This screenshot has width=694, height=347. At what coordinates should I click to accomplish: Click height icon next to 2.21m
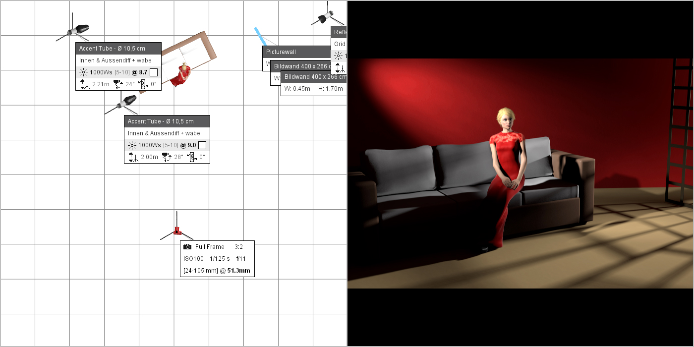[84, 84]
